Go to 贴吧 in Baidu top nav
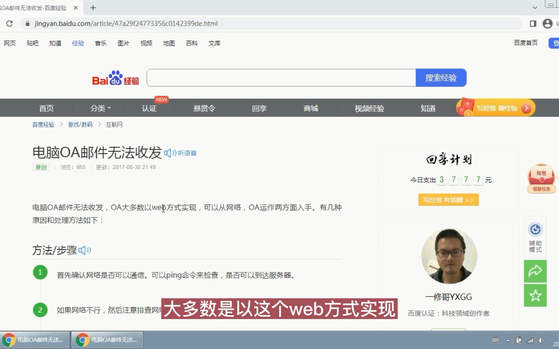This screenshot has height=349, width=559. pos(32,43)
